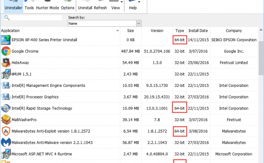Image resolution: width=264 pixels, height=163 pixels.
Task: Click the 3/08/2016 install date cell
Action: pyautogui.click(x=198, y=131)
